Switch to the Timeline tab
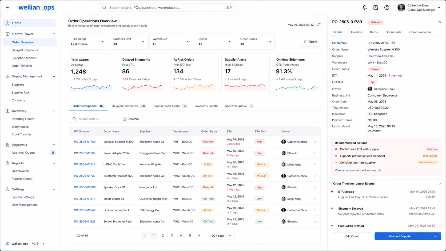Image resolution: width=446 pixels, height=251 pixels. (356, 32)
